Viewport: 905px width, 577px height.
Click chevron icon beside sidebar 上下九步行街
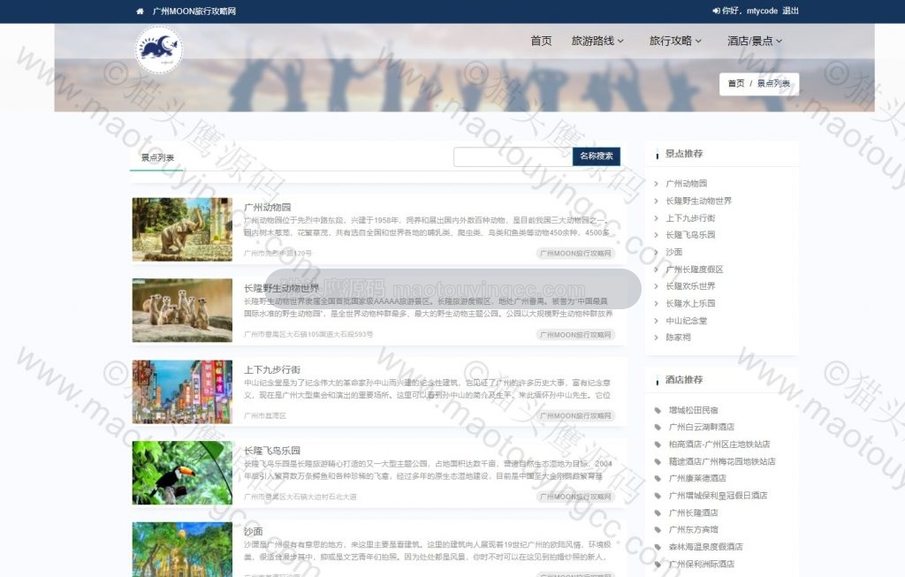click(657, 218)
